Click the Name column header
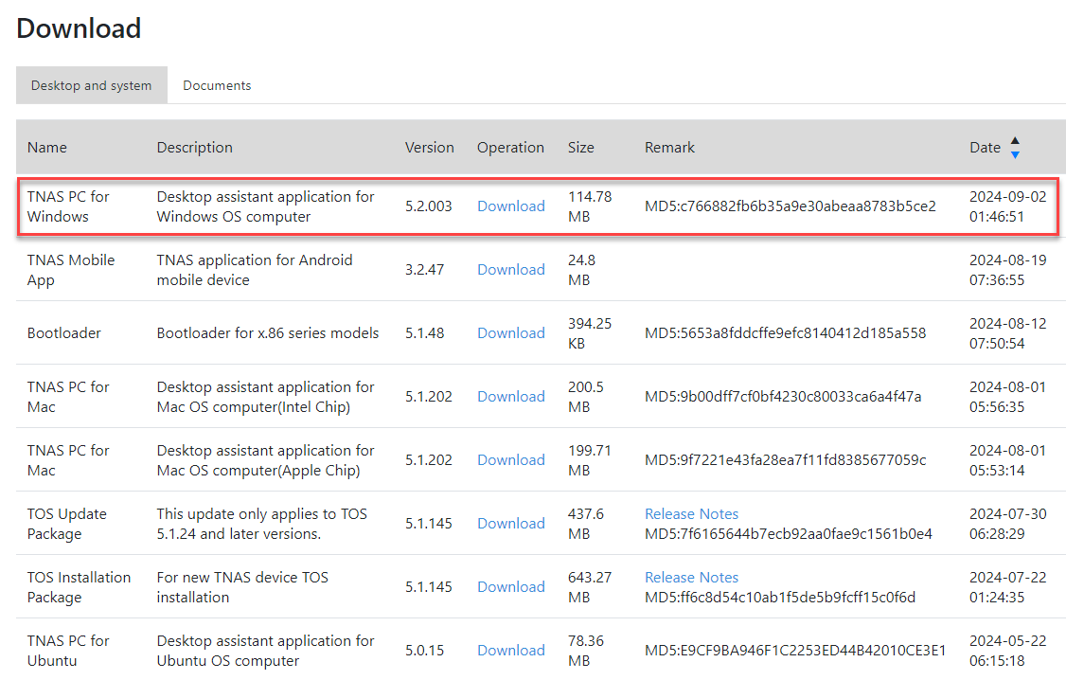 [x=47, y=147]
